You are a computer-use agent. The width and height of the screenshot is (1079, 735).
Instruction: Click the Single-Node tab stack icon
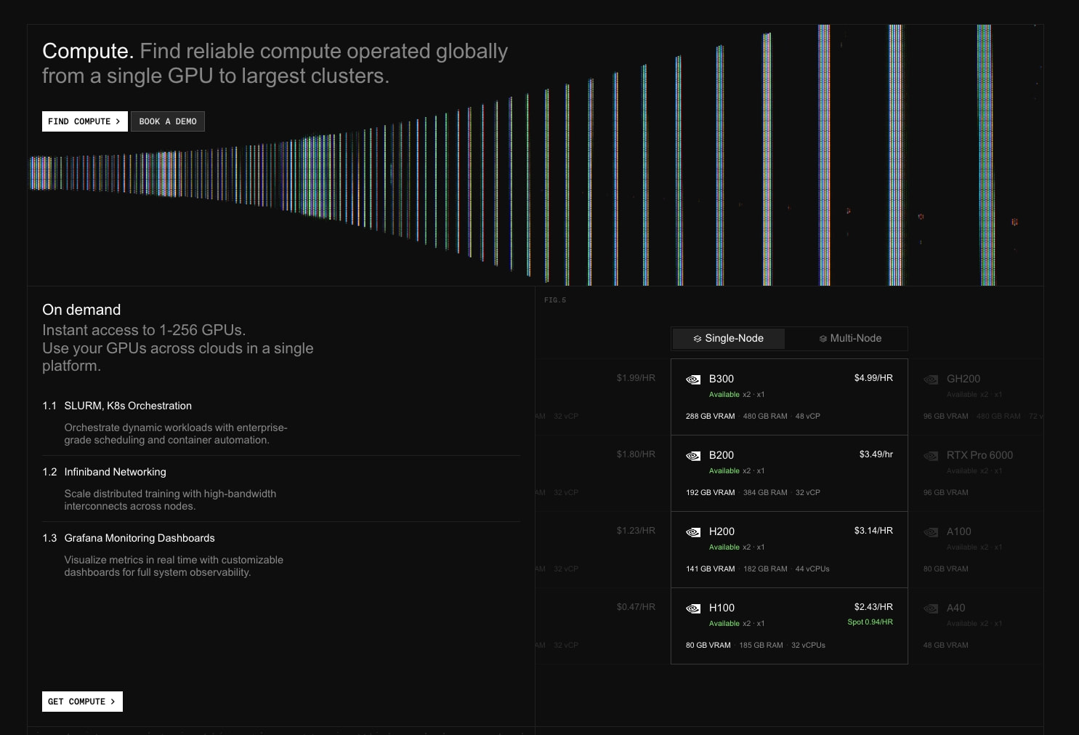point(698,339)
